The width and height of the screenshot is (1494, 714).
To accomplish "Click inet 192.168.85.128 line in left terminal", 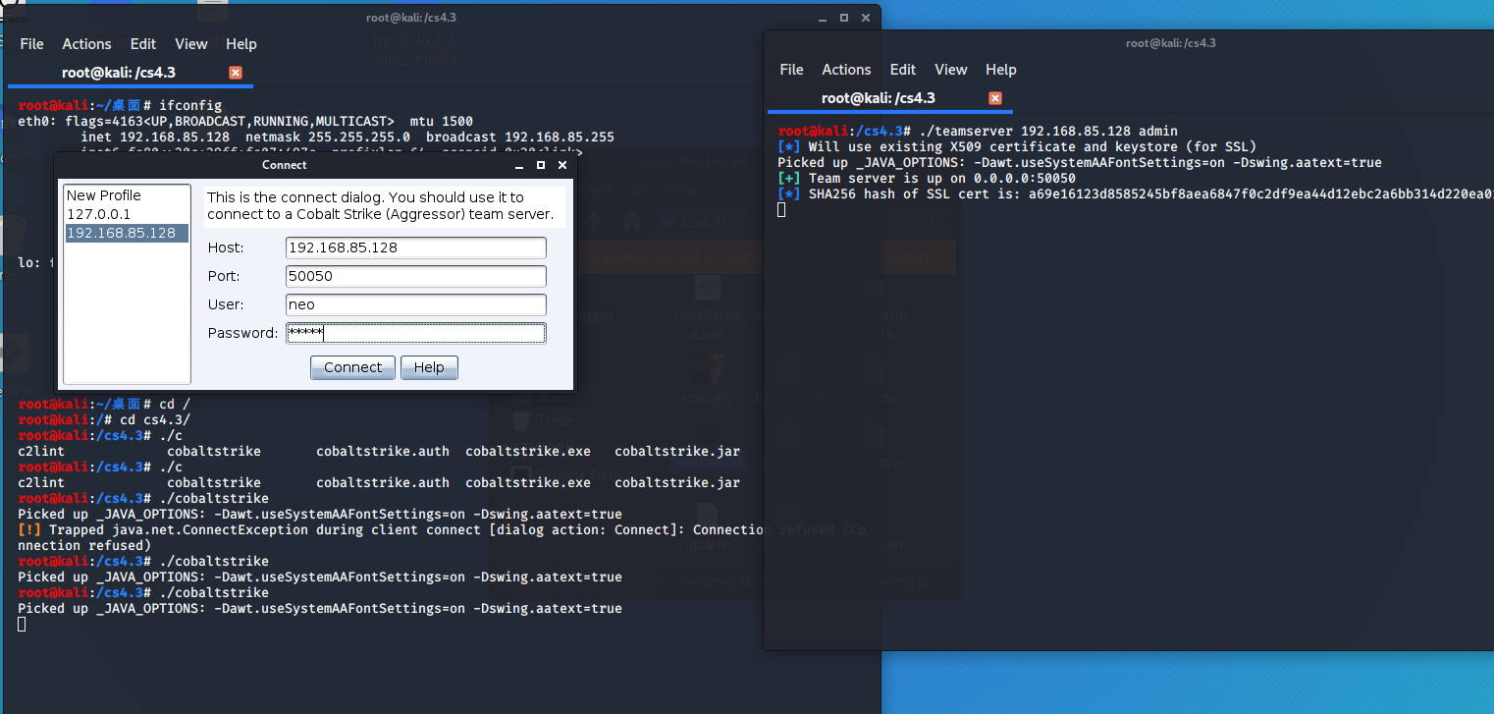I will click(x=347, y=137).
